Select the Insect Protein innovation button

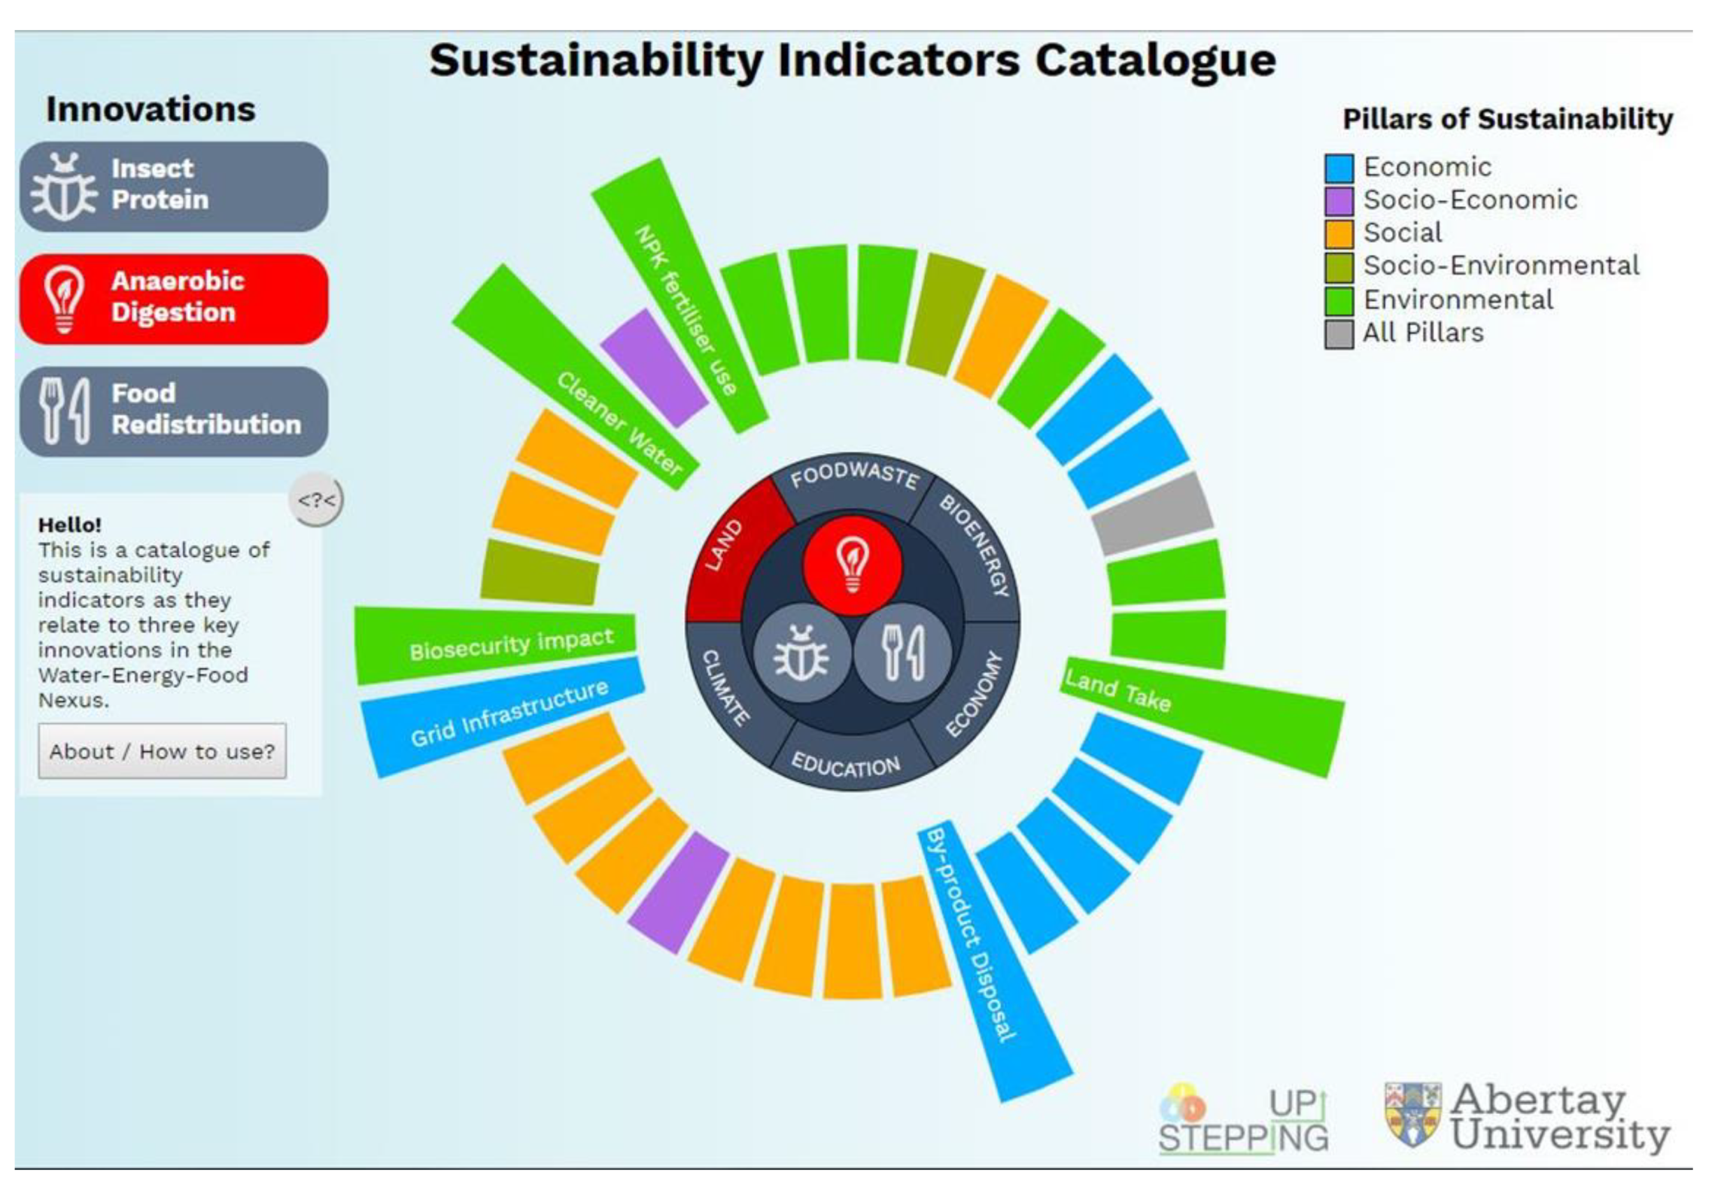point(174,186)
